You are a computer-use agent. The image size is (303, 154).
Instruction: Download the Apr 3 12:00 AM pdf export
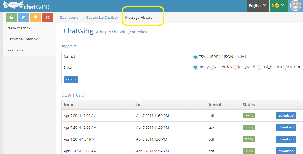tap(286, 151)
